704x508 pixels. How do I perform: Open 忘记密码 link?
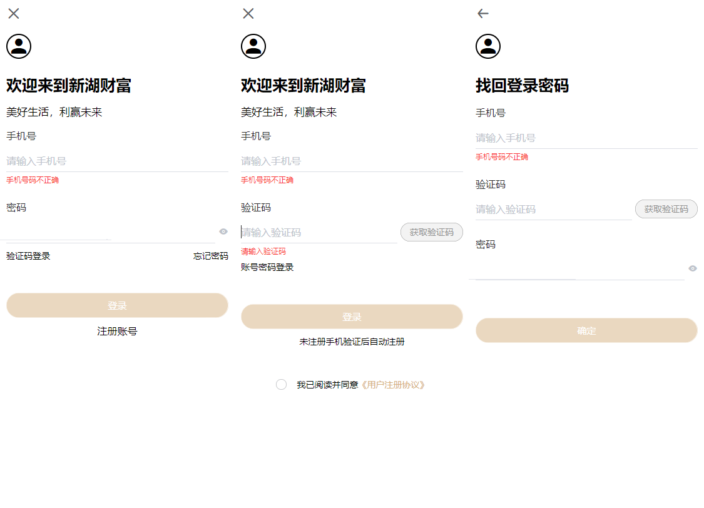tap(210, 256)
